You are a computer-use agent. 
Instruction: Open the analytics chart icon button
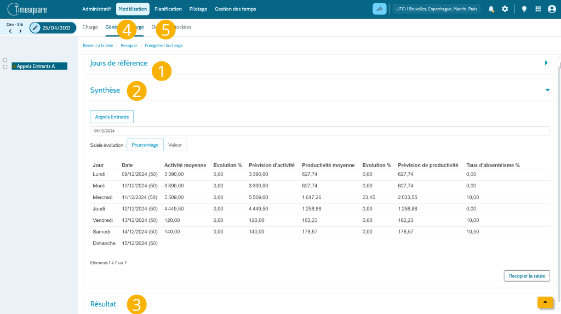pos(379,9)
